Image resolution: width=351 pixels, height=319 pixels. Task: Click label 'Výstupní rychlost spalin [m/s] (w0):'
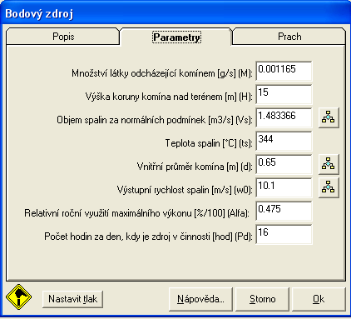coord(185,190)
